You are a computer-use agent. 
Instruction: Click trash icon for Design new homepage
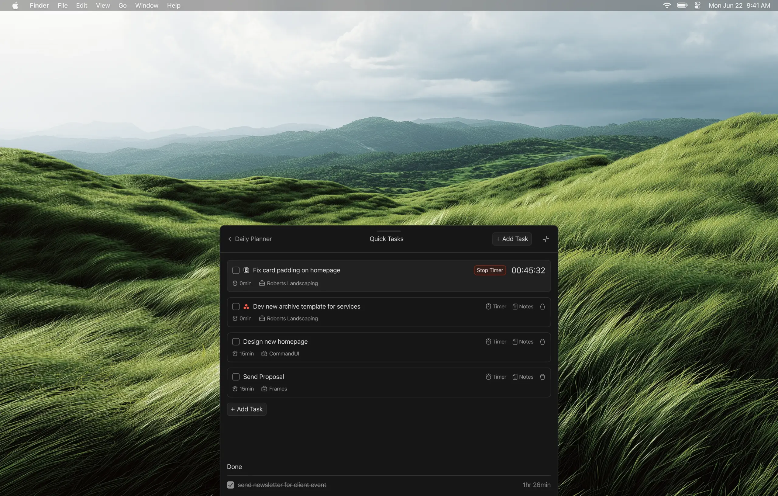542,342
